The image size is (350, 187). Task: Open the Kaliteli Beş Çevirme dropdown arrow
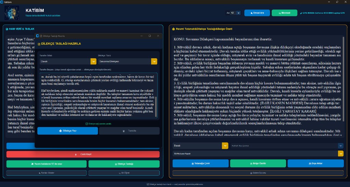click(x=341, y=146)
